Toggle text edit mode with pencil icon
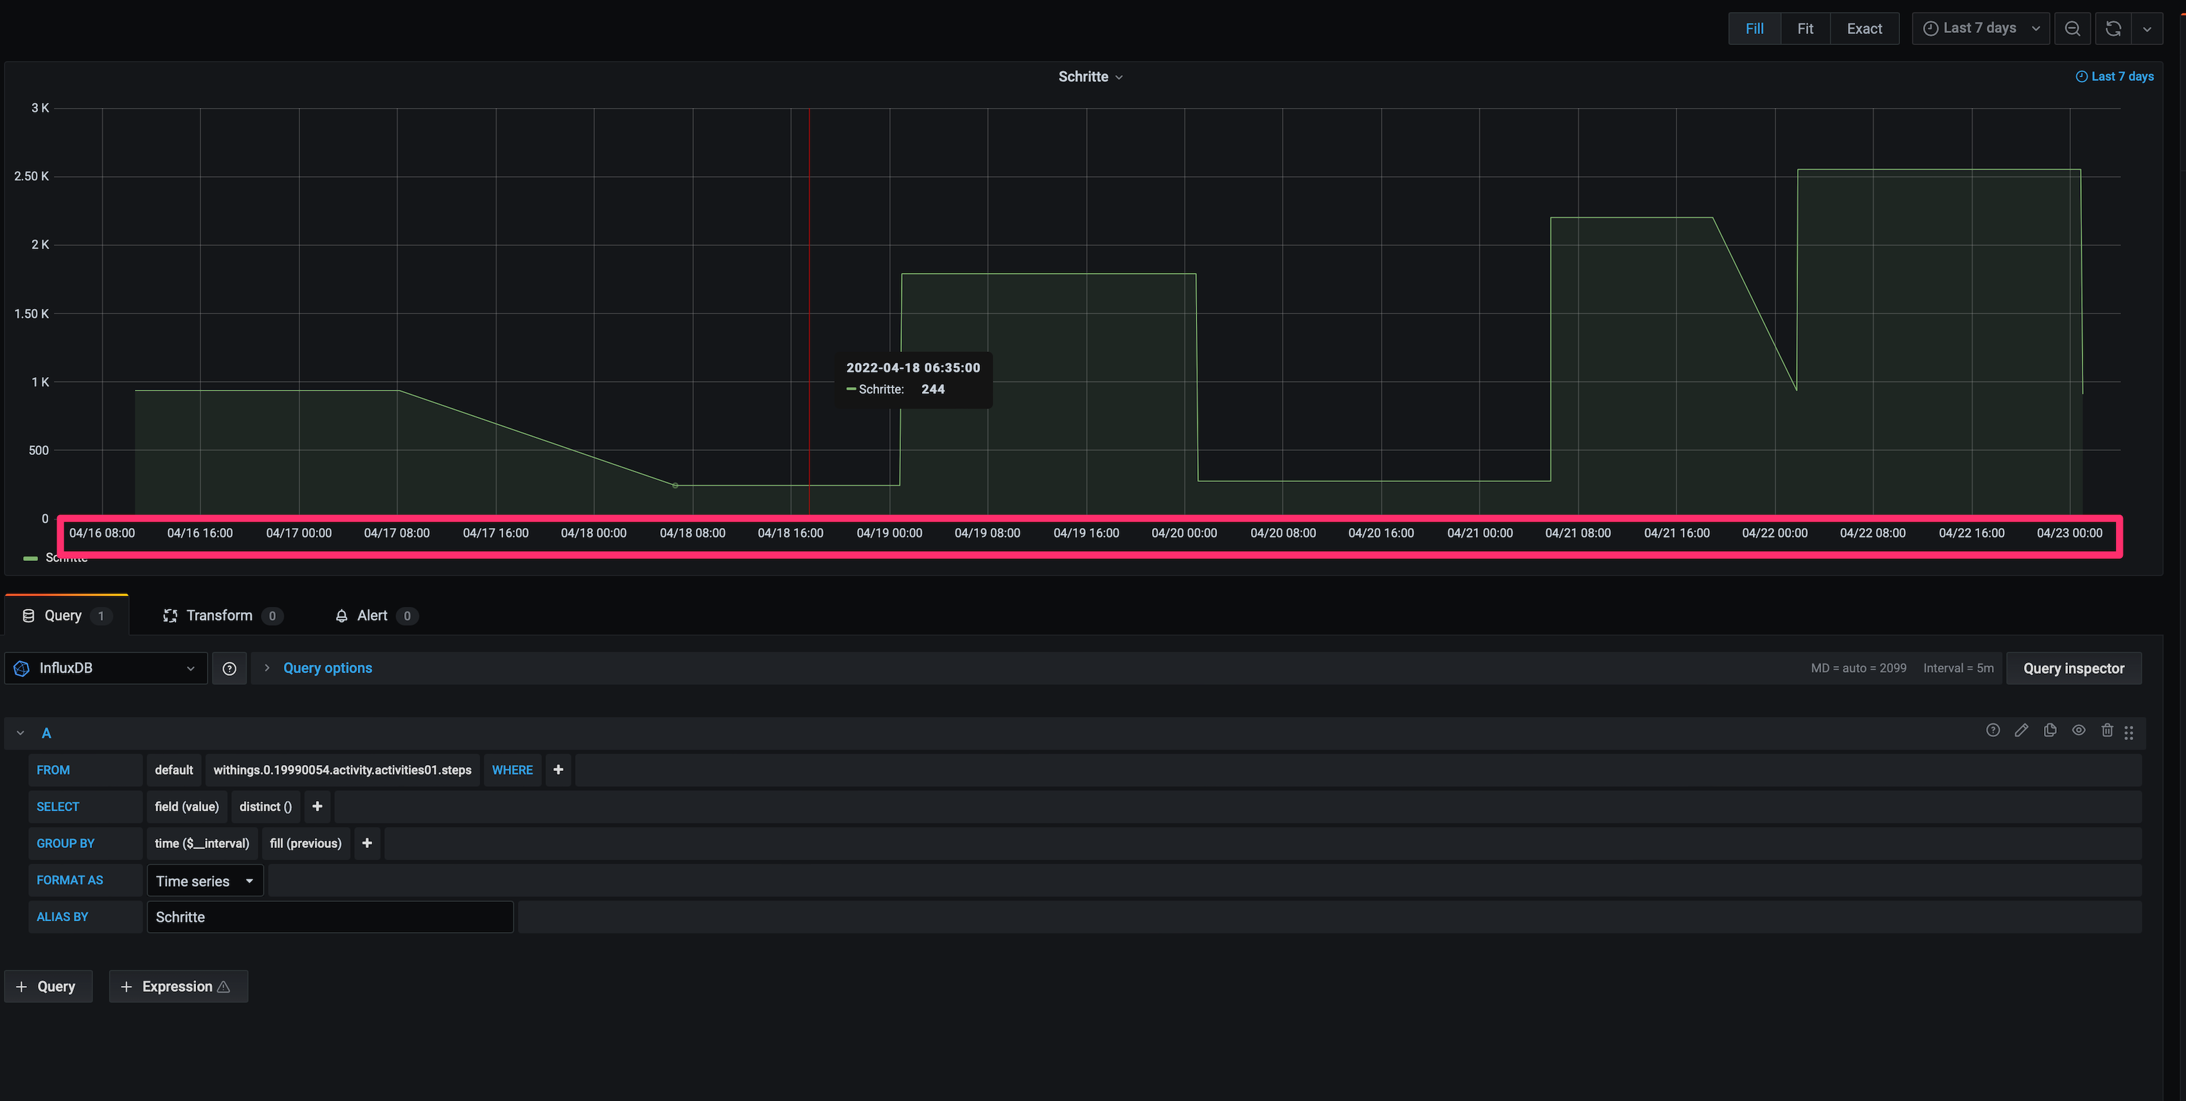 2022,730
